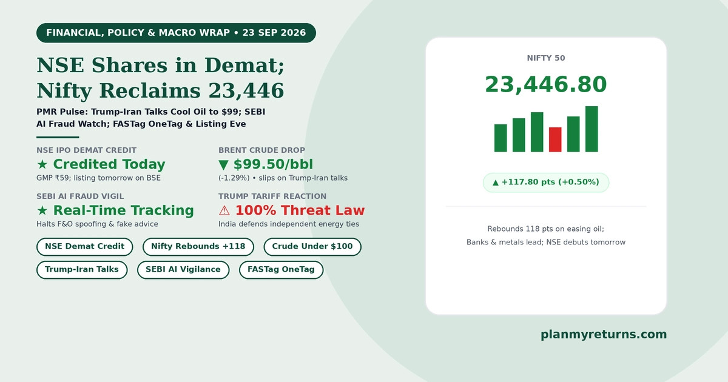Click the TRUMP TARIFF REACTION label

(x=272, y=196)
